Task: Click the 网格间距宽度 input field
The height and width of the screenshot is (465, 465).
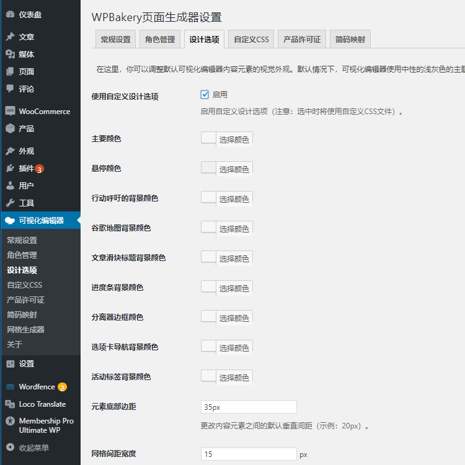Action: 249,454
